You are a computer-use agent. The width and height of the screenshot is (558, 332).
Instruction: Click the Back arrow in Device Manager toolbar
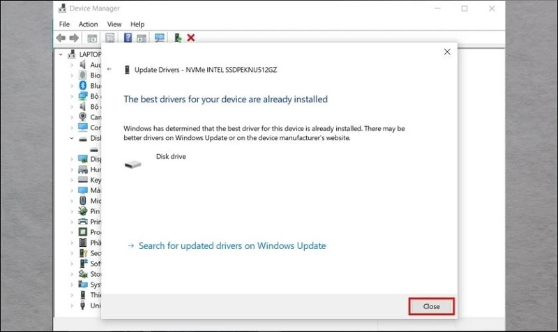pyautogui.click(x=61, y=38)
